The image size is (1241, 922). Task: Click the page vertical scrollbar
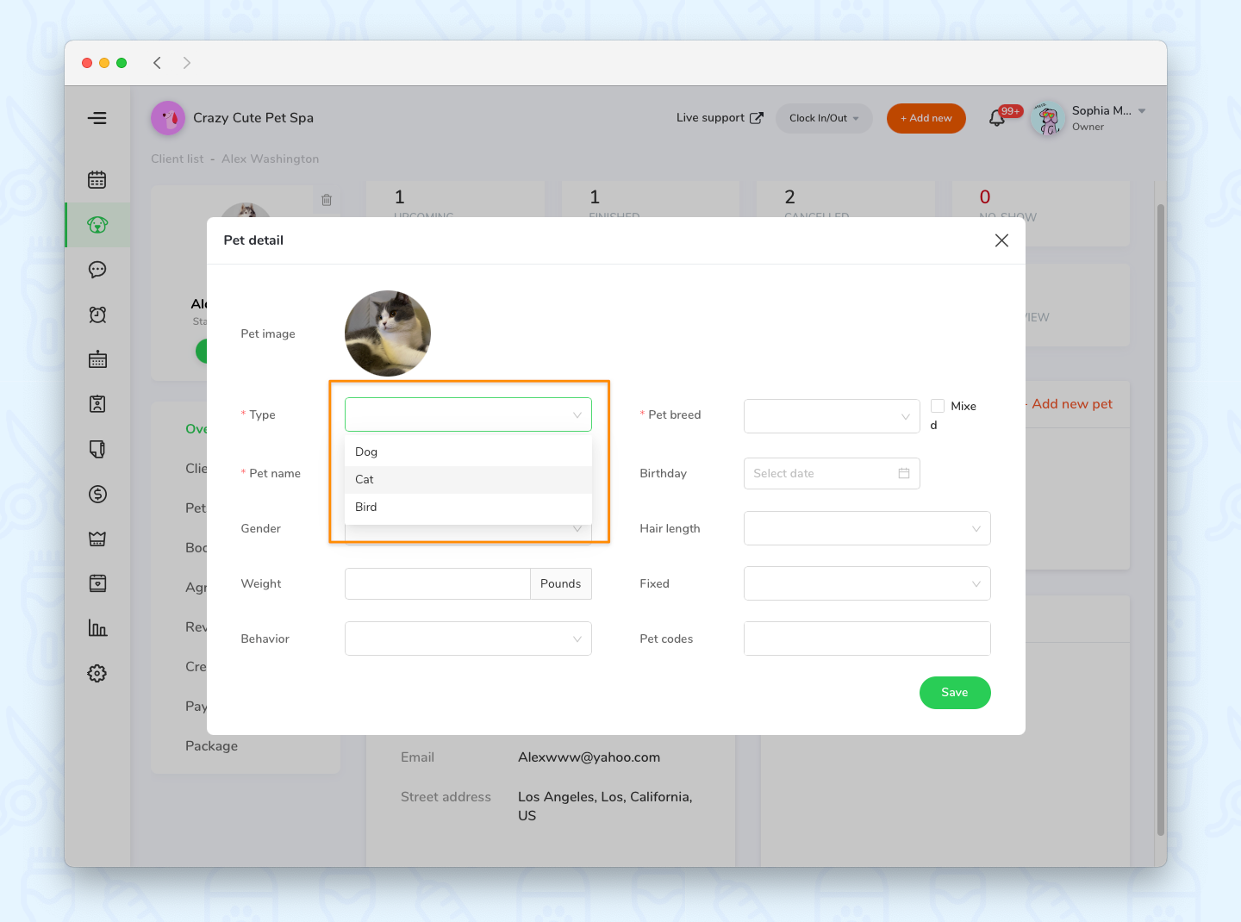pyautogui.click(x=1160, y=520)
